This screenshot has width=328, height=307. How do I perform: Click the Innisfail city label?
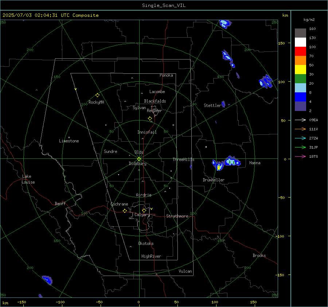click(x=147, y=132)
